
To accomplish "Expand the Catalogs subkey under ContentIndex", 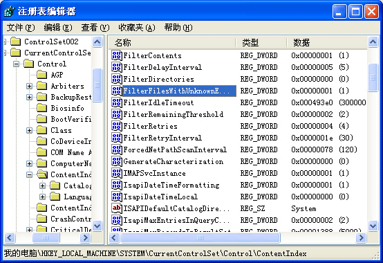I will click(x=42, y=185).
